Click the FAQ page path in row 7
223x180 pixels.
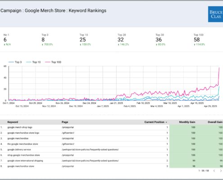point(90,161)
